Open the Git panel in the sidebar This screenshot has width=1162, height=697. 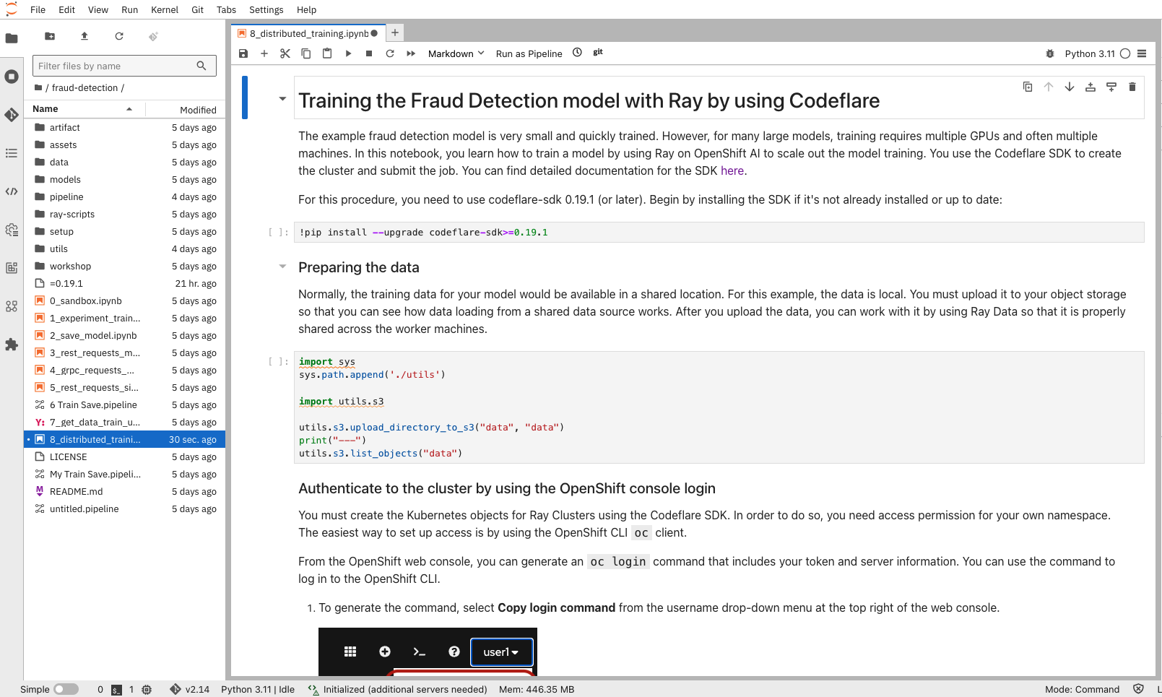click(12, 115)
